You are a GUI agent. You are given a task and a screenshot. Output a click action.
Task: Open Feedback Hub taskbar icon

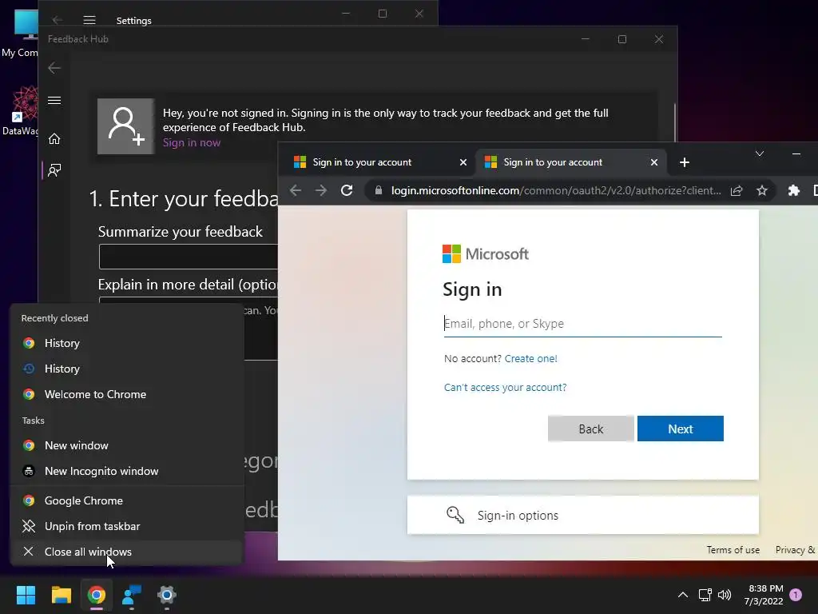[132, 595]
